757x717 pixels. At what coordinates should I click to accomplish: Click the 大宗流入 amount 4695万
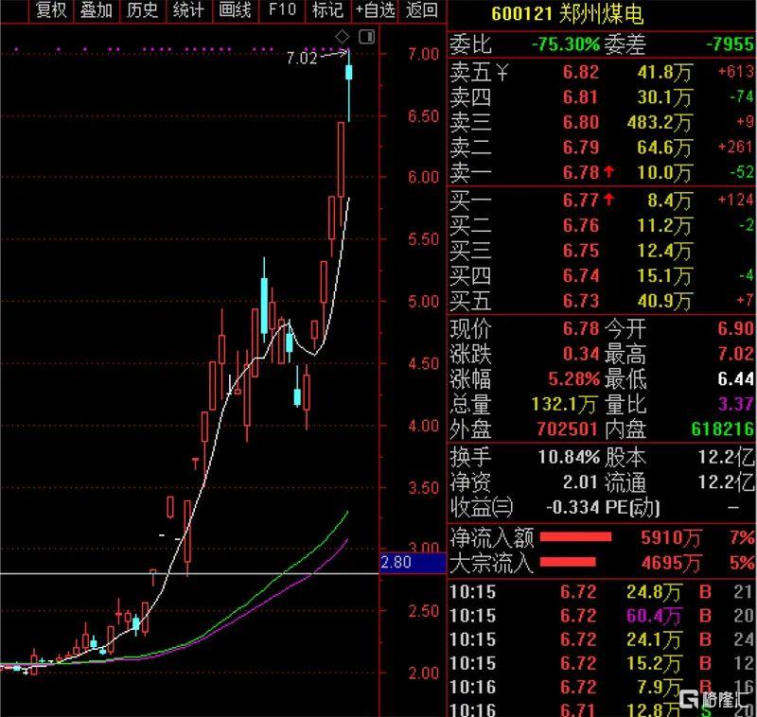[x=671, y=563]
